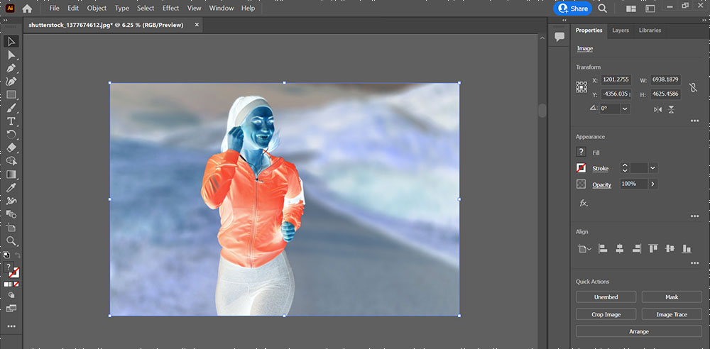Select the Eyedropper tool
The image size is (710, 349).
tap(11, 187)
